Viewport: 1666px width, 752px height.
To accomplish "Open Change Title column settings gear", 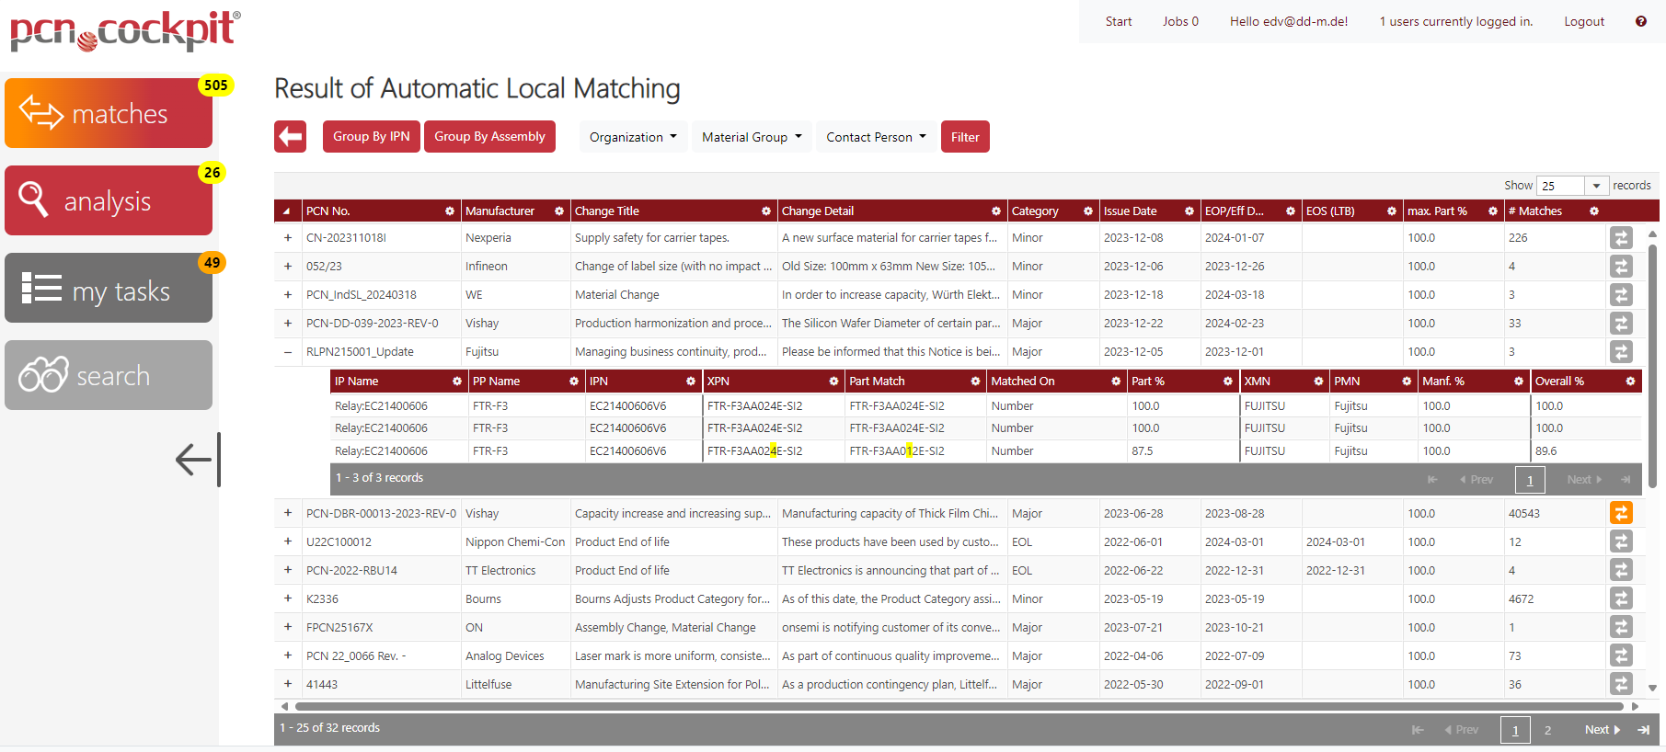I will tap(766, 211).
